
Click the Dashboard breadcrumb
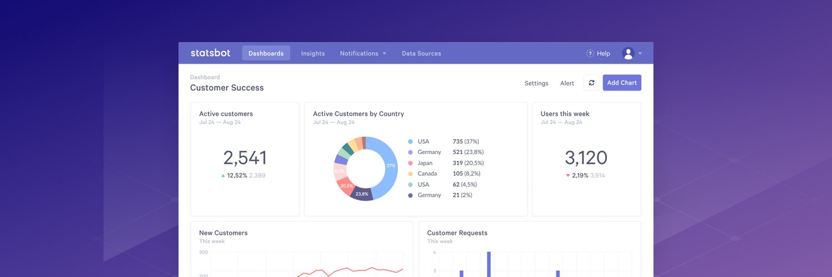coord(205,78)
